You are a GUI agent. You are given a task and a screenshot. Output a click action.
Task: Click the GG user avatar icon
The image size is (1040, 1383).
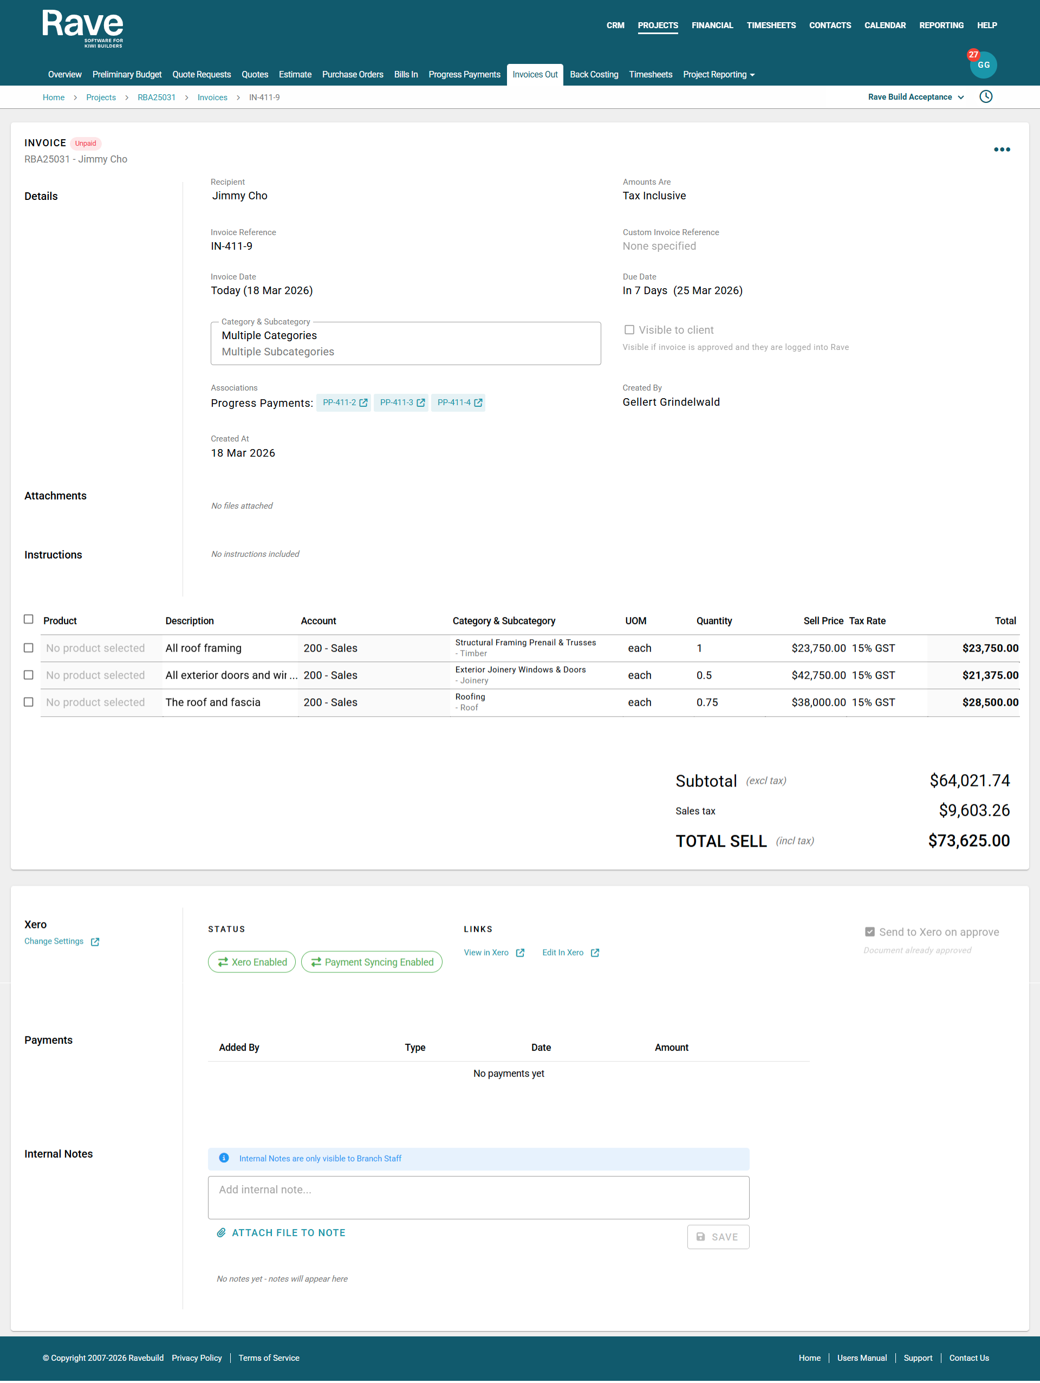point(983,65)
